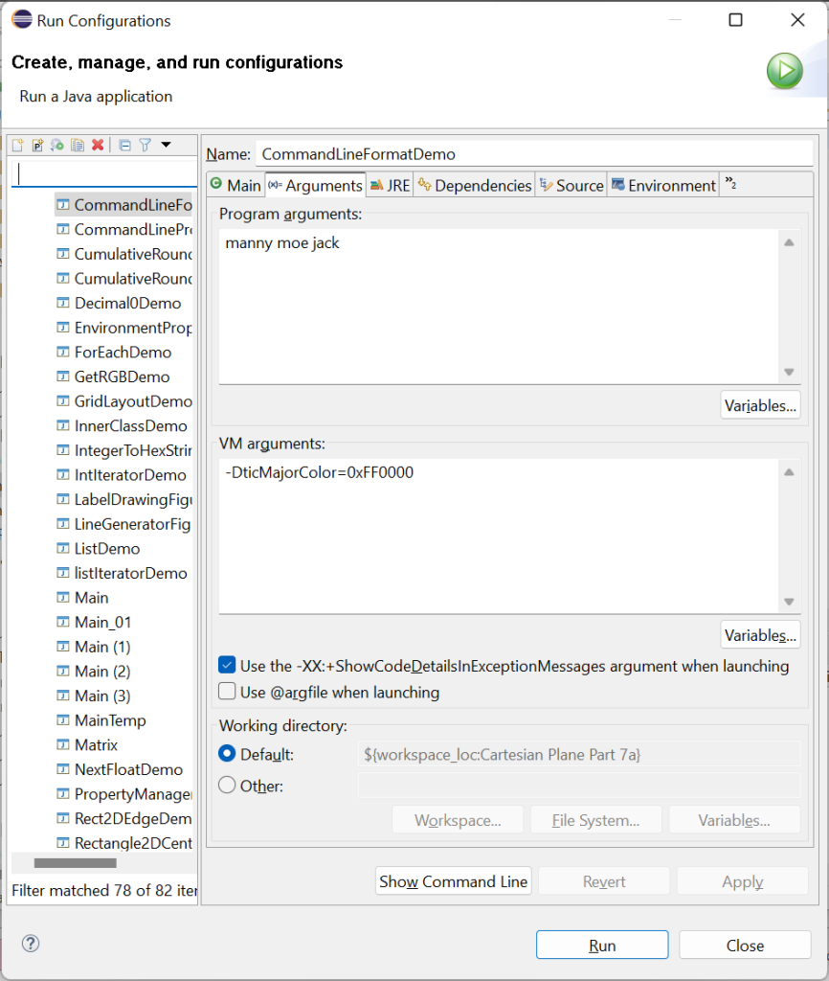Select the Other working directory radio
The image size is (829, 981).
pyautogui.click(x=227, y=786)
